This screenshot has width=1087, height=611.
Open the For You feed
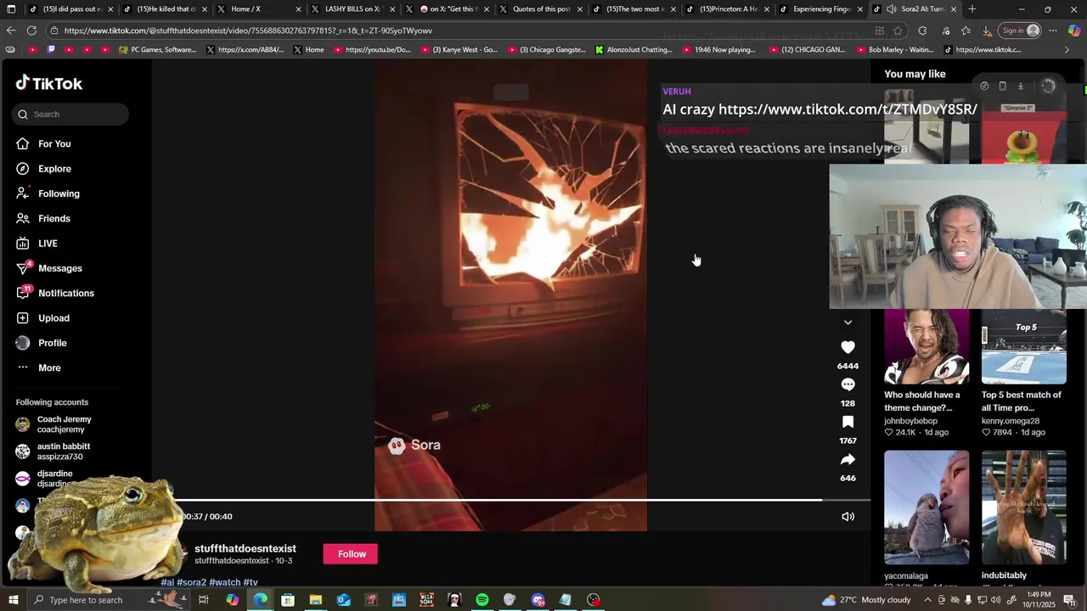tap(54, 144)
